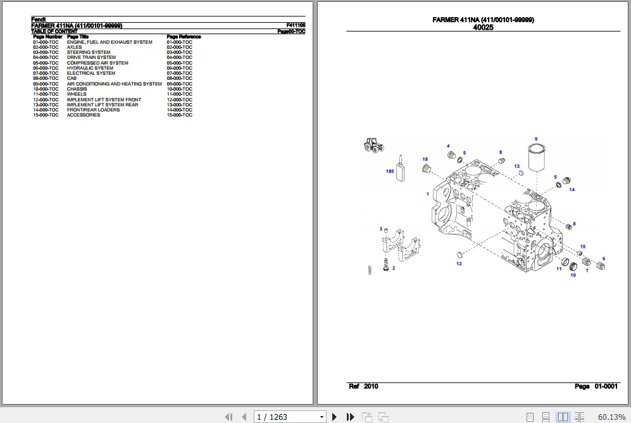The image size is (631, 423).
Task: Jump to the first page
Action: 229,417
